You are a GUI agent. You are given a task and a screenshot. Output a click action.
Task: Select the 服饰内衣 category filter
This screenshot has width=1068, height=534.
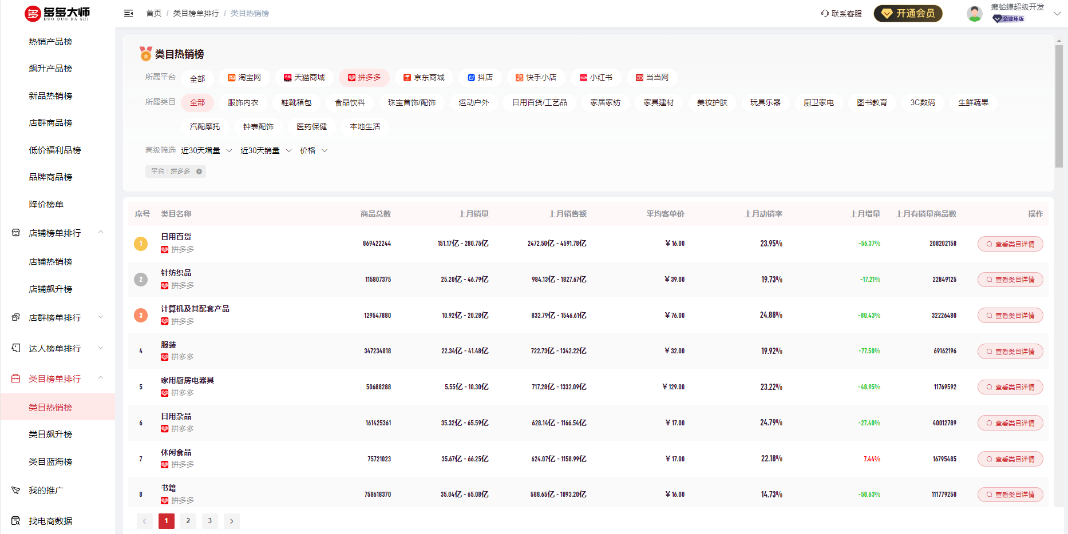click(243, 102)
